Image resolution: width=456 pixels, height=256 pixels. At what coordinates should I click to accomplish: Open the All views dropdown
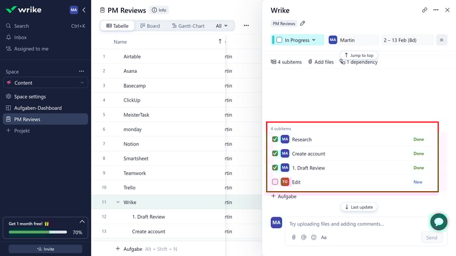222,26
